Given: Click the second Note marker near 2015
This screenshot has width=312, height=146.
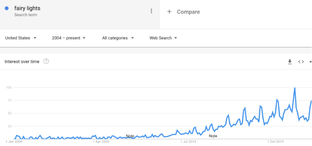Looking at the screenshot, I should tap(213, 136).
